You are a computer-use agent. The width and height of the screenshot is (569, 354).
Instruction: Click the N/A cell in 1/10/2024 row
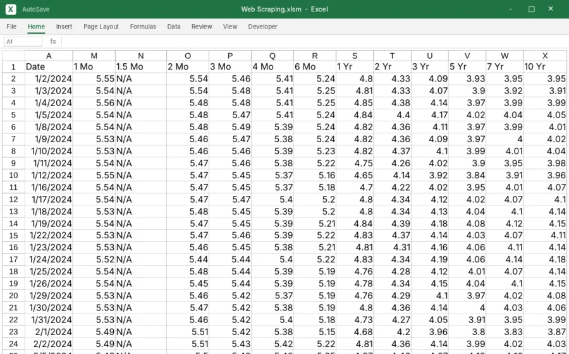[141, 151]
